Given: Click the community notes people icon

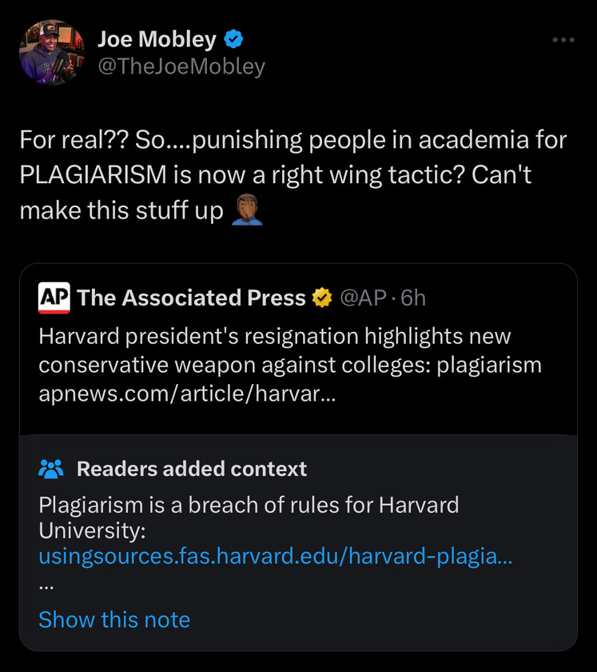Looking at the screenshot, I should pyautogui.click(x=51, y=469).
